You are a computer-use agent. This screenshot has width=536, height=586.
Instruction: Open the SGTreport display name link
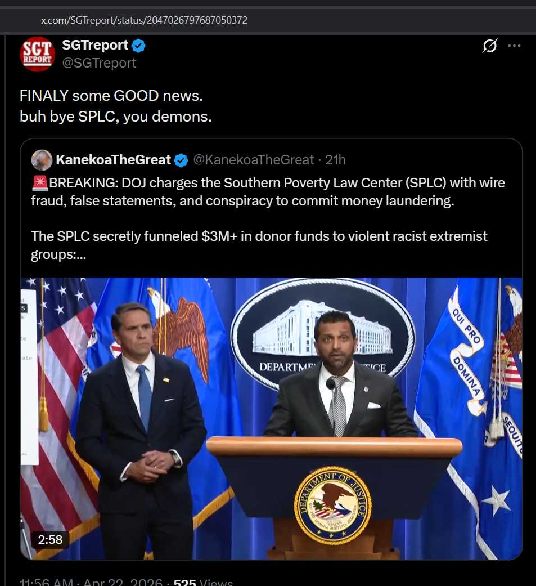[x=95, y=46]
